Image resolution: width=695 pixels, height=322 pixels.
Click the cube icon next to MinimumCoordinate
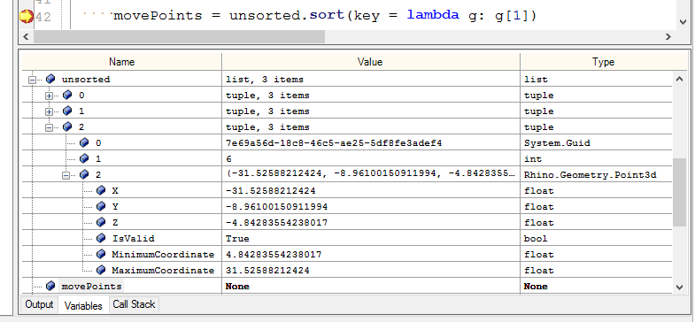coord(101,254)
